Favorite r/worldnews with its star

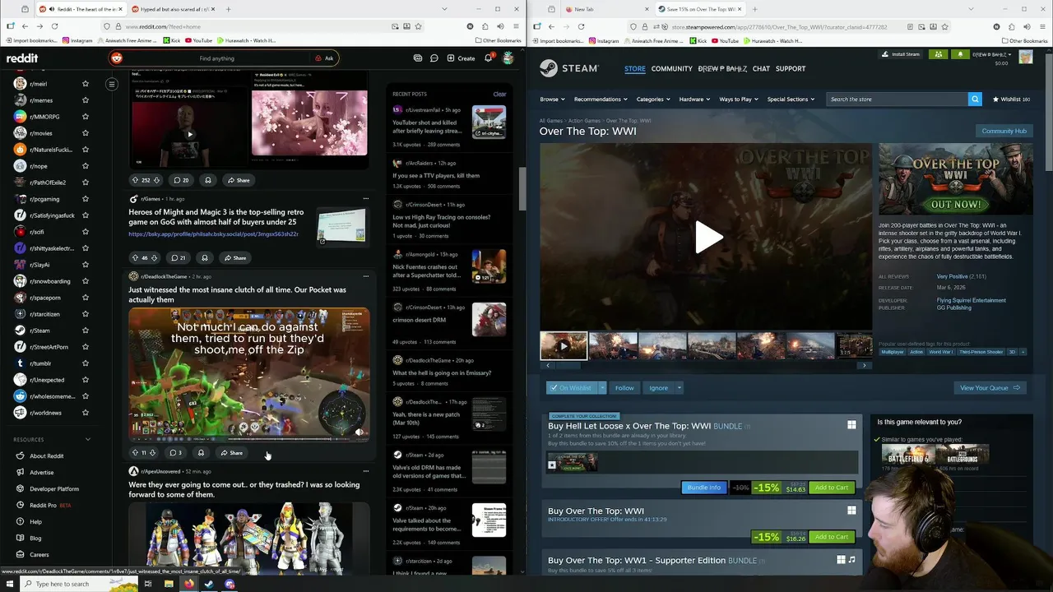point(86,413)
